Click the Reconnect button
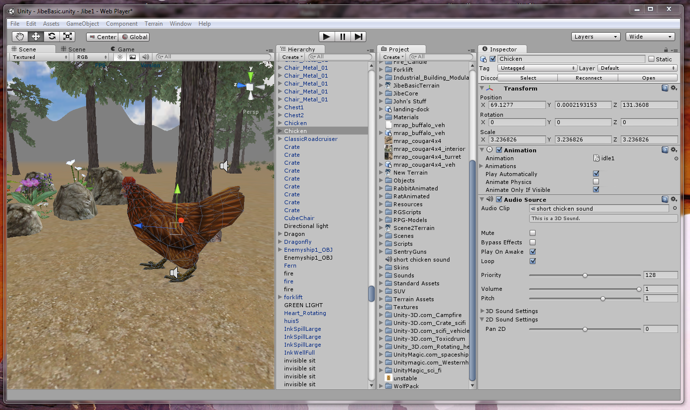 pyautogui.click(x=589, y=78)
